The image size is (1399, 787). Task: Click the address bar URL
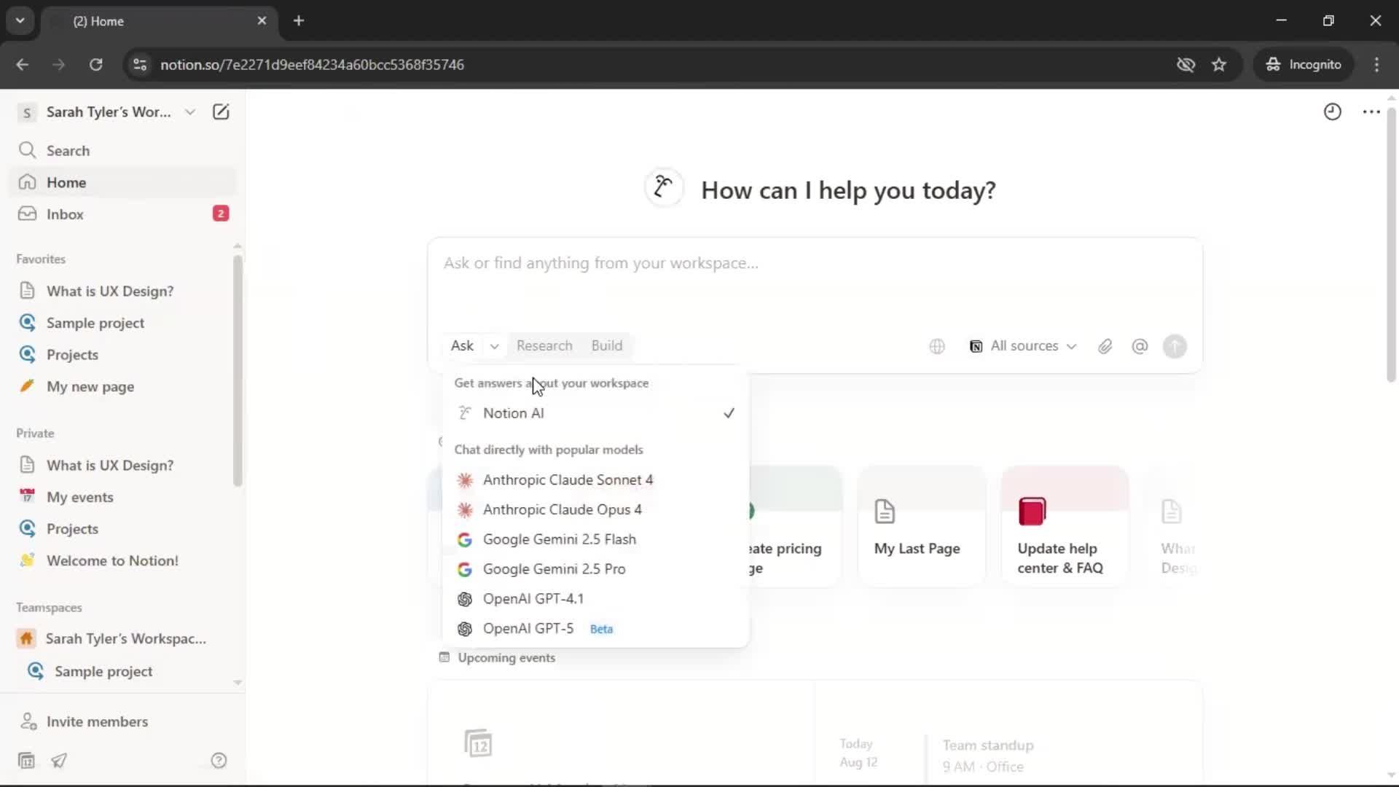pyautogui.click(x=312, y=65)
